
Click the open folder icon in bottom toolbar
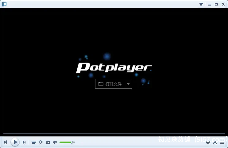[x=34, y=142]
